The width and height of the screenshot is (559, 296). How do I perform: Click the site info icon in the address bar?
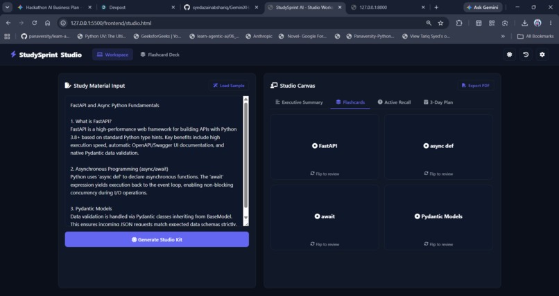coord(63,23)
